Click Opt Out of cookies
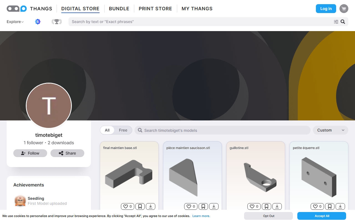355x222 pixels. (x=268, y=216)
